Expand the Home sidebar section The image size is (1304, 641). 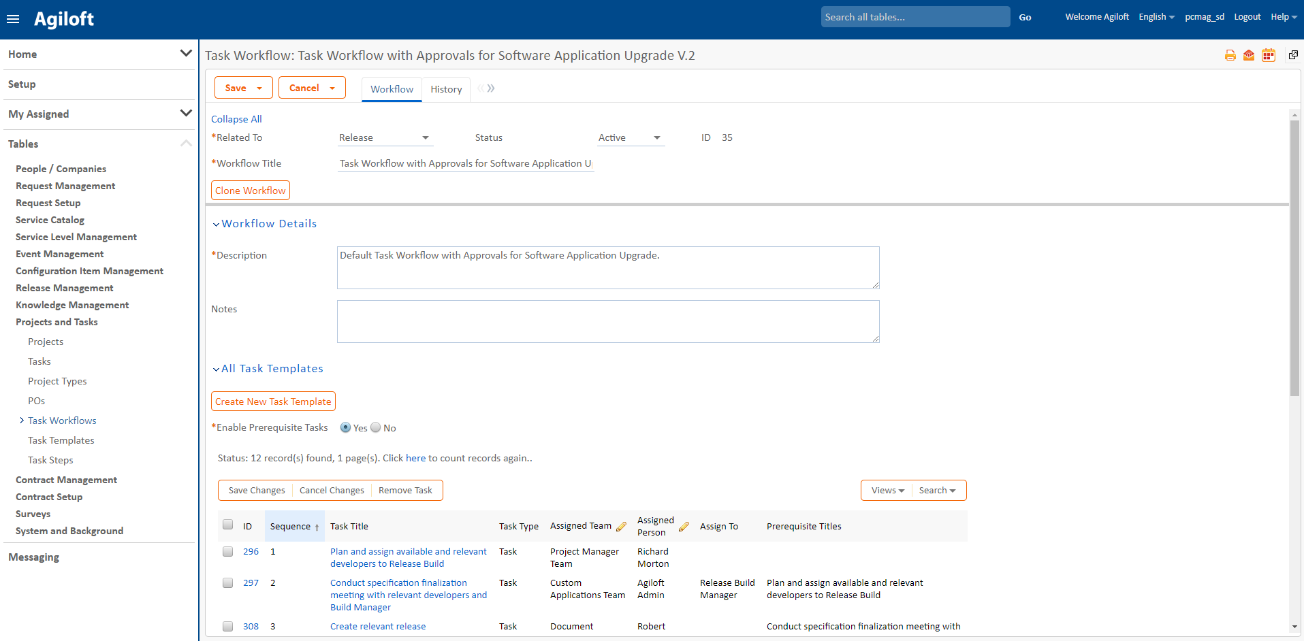pyautogui.click(x=186, y=53)
